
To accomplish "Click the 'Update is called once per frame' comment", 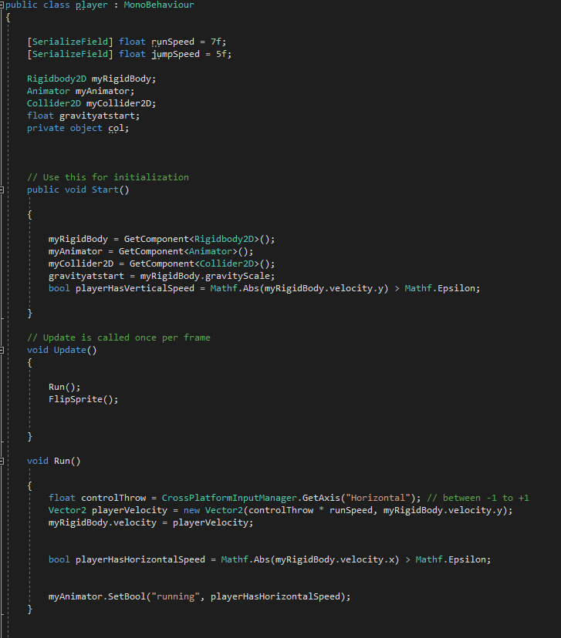I will coord(119,337).
